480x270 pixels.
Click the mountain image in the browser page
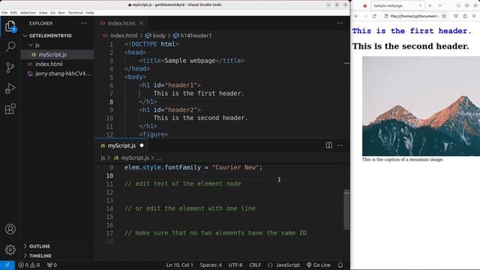(x=421, y=106)
